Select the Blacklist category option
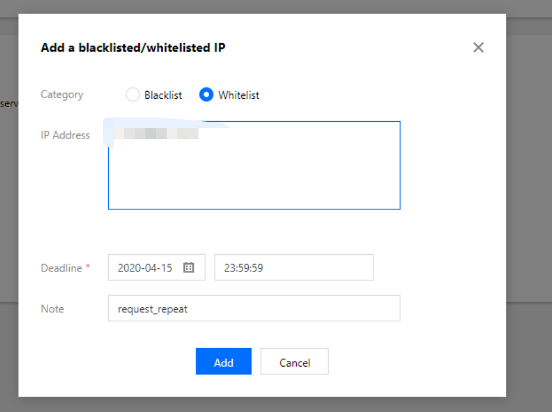 point(133,95)
